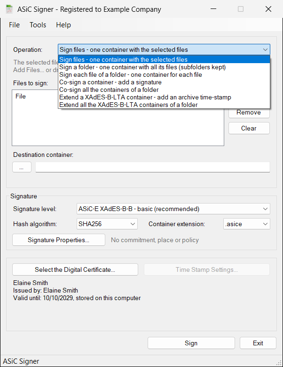
Task: Open the File menu
Action: point(14,25)
